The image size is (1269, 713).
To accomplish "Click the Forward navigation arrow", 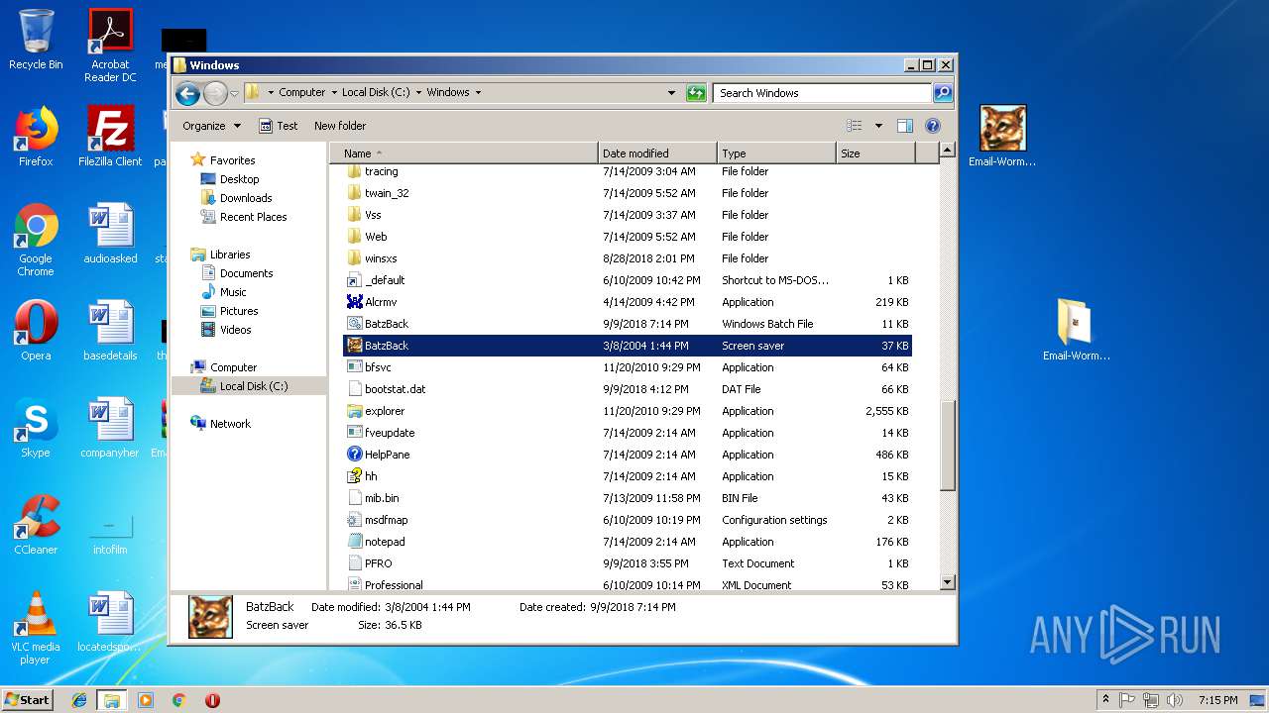I will (x=215, y=93).
